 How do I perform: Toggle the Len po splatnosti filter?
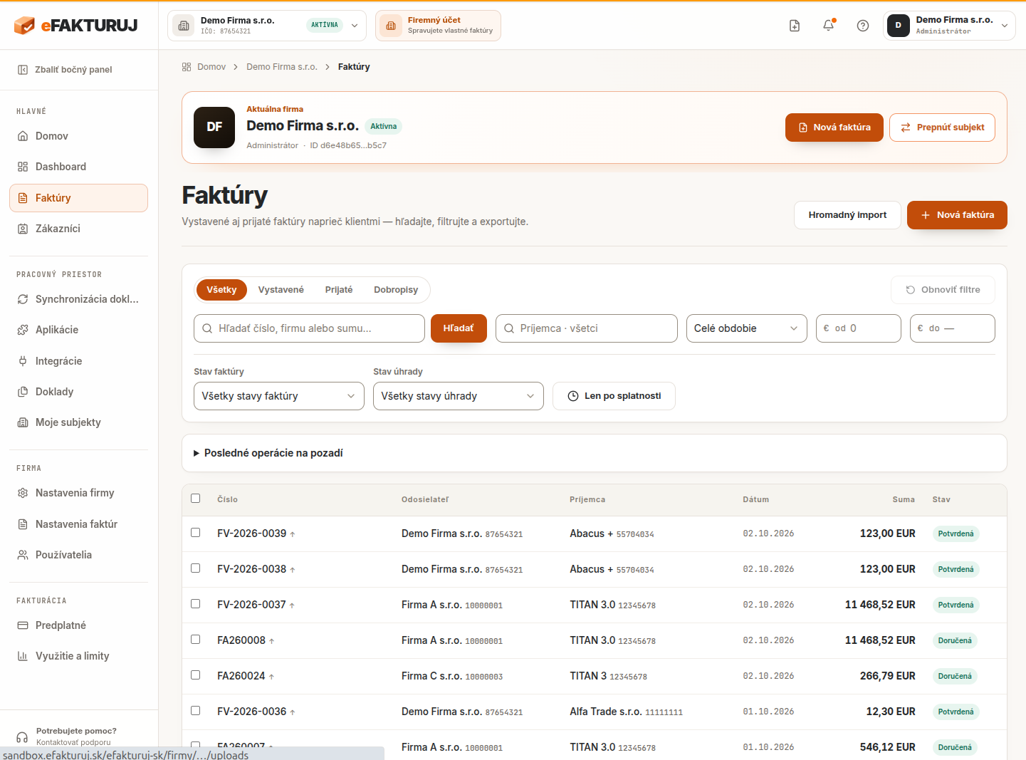[x=614, y=396]
